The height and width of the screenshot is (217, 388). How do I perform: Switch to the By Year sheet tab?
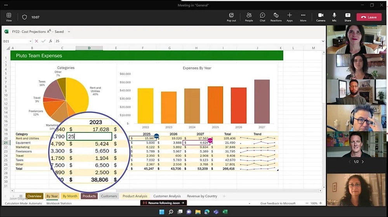(52, 196)
